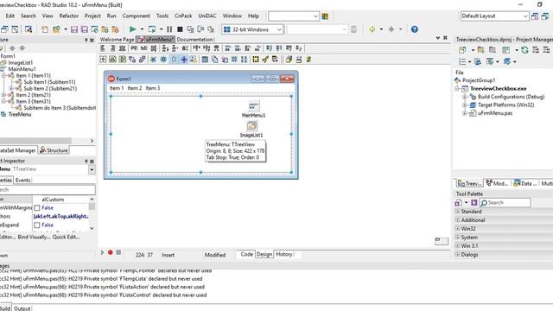Toggle the AlignWithMargins False checkbox
The height and width of the screenshot is (311, 553).
click(x=37, y=208)
